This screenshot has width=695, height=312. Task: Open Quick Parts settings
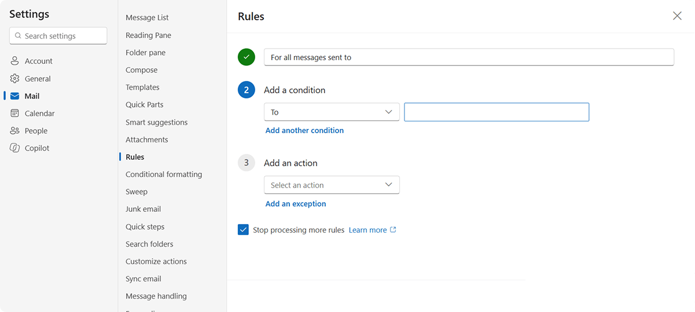point(144,105)
